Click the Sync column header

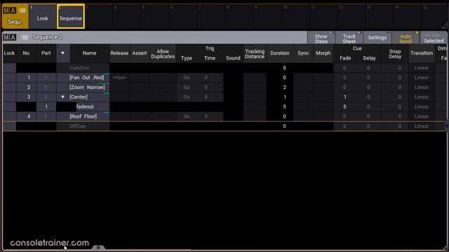tap(303, 53)
